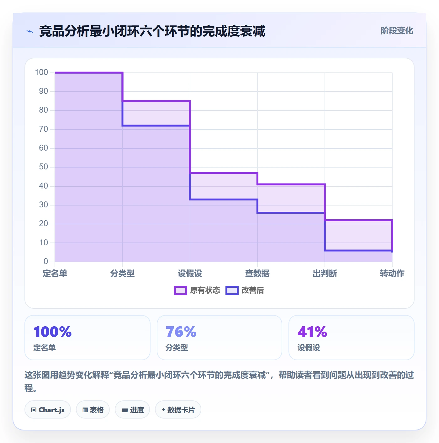Toggle the 改善后 legend swatch
Screen dimensions: 439x443
[232, 291]
